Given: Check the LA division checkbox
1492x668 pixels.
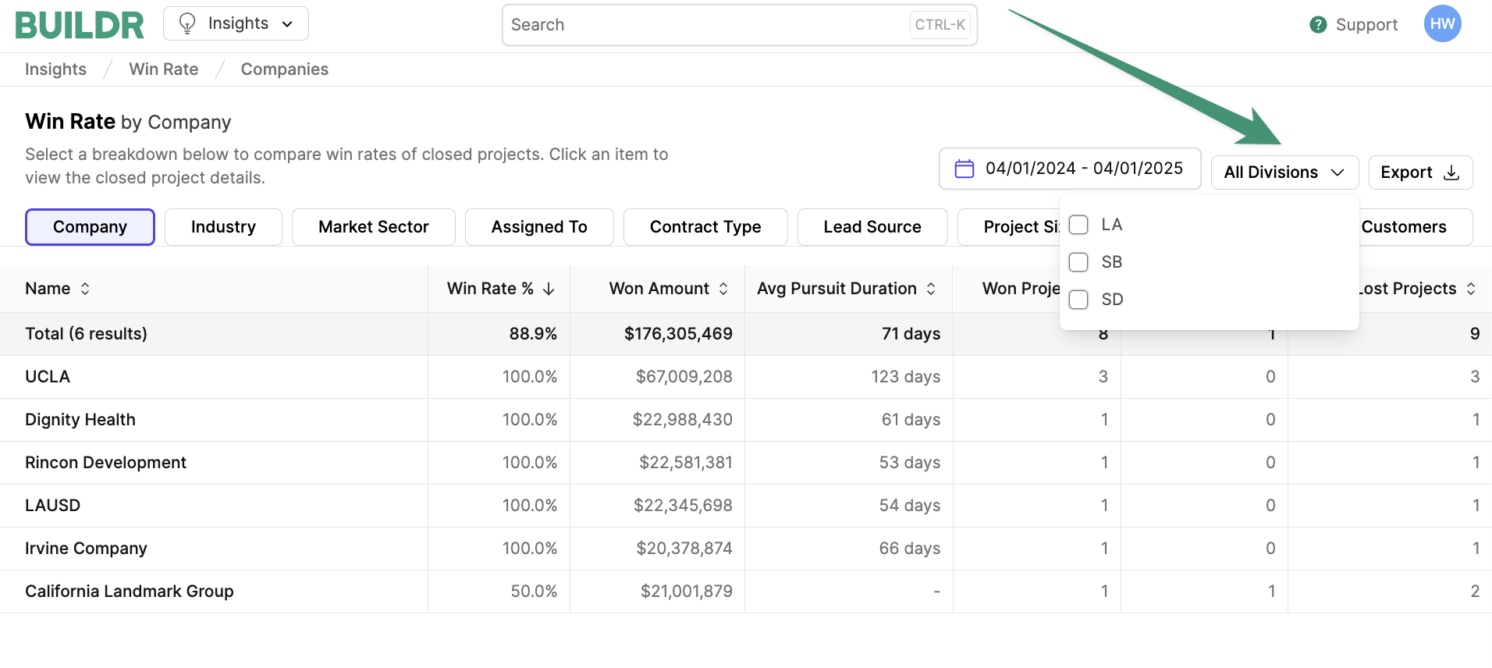Looking at the screenshot, I should point(1078,225).
